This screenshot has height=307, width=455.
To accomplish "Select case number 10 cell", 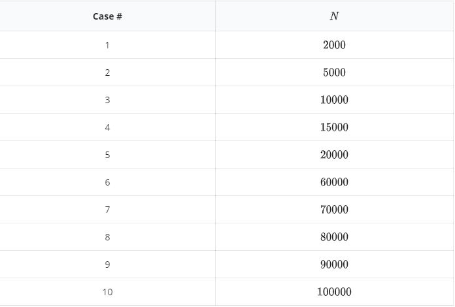I will (107, 292).
